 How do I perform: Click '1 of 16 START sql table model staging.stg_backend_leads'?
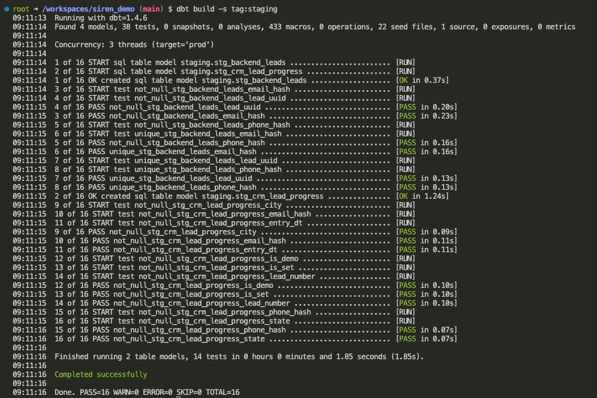(170, 62)
